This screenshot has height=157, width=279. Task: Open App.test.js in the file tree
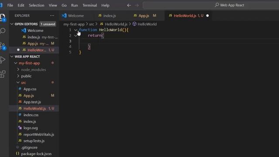coord(32,102)
